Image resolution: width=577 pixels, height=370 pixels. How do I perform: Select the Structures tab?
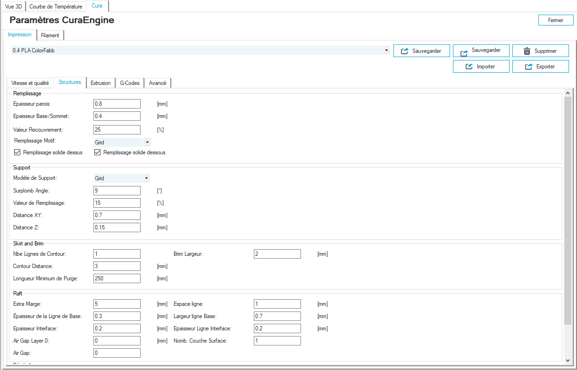click(70, 82)
